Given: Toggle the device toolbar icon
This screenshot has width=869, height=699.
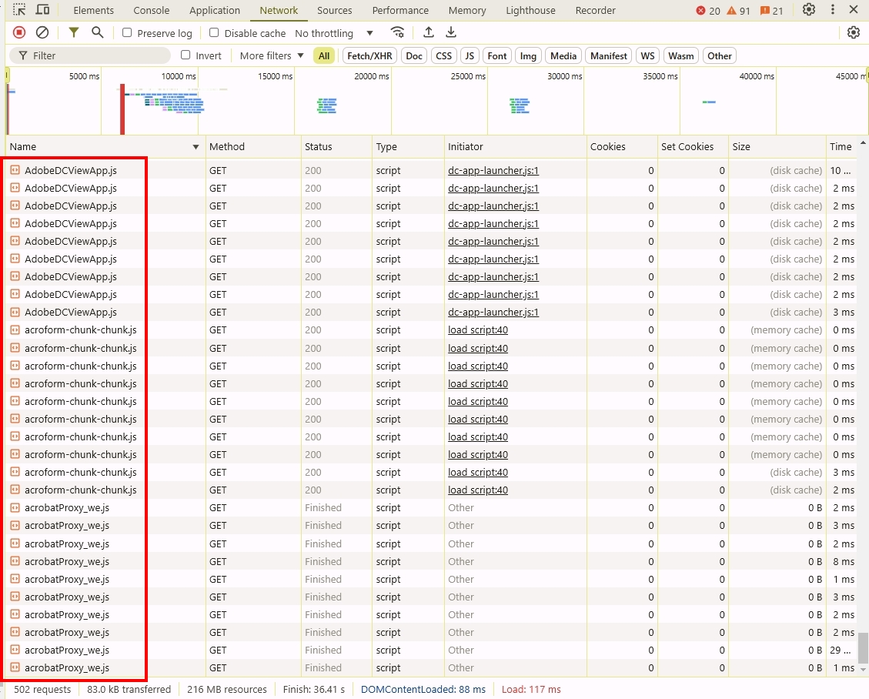Looking at the screenshot, I should click(x=42, y=9).
